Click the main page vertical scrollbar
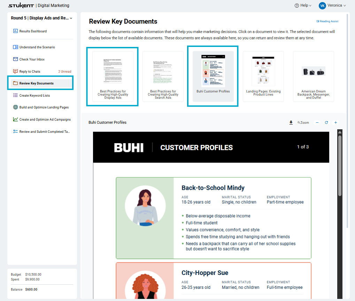Screen dimensions: 355x301 pos(347,121)
